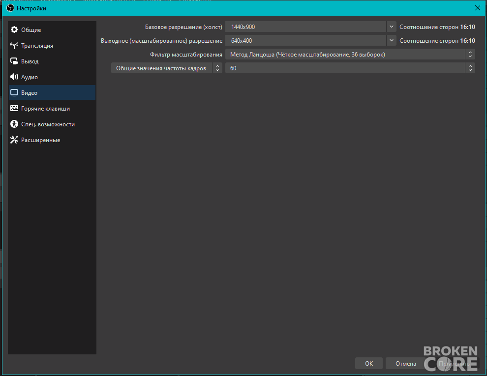Go to the Вывод settings tab
The width and height of the screenshot is (487, 376).
click(x=52, y=61)
